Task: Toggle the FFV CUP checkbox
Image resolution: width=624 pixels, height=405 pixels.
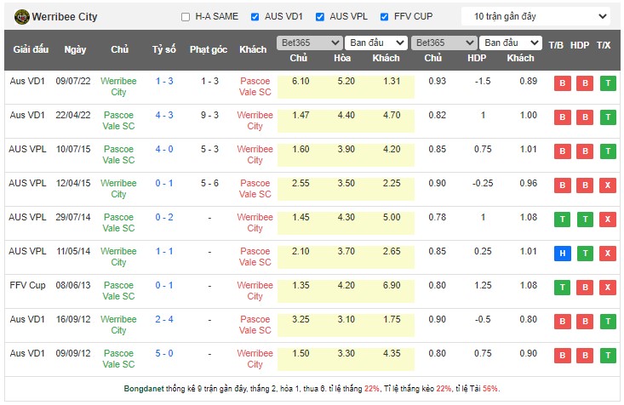Action: click(385, 17)
